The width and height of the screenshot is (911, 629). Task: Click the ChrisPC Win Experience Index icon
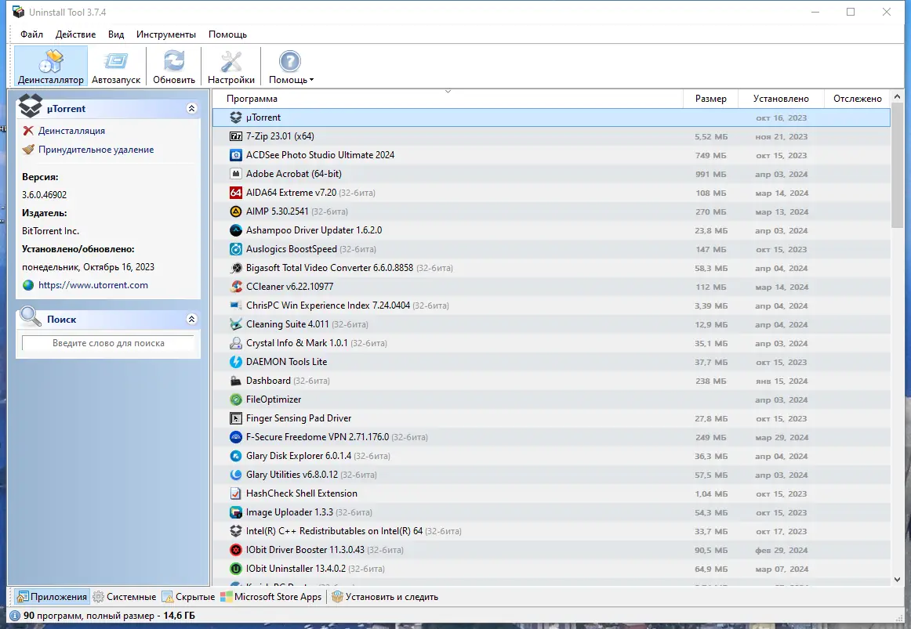235,305
